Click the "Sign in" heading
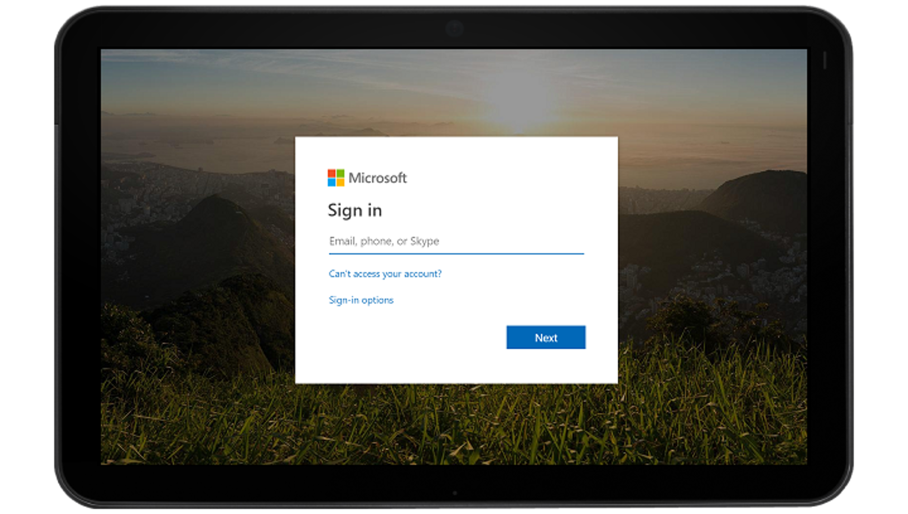The height and width of the screenshot is (514, 908). pos(355,210)
